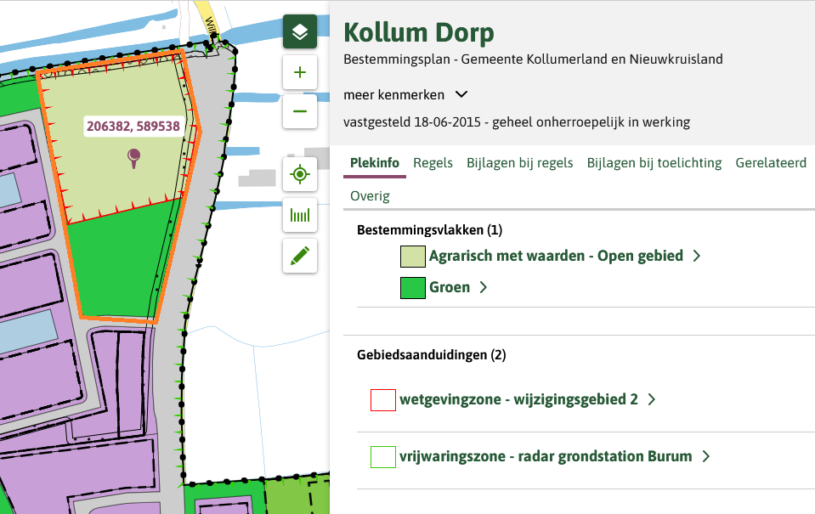The image size is (815, 514).
Task: Click the vastgesteld 18-06-2015 status text
Action: [x=517, y=122]
